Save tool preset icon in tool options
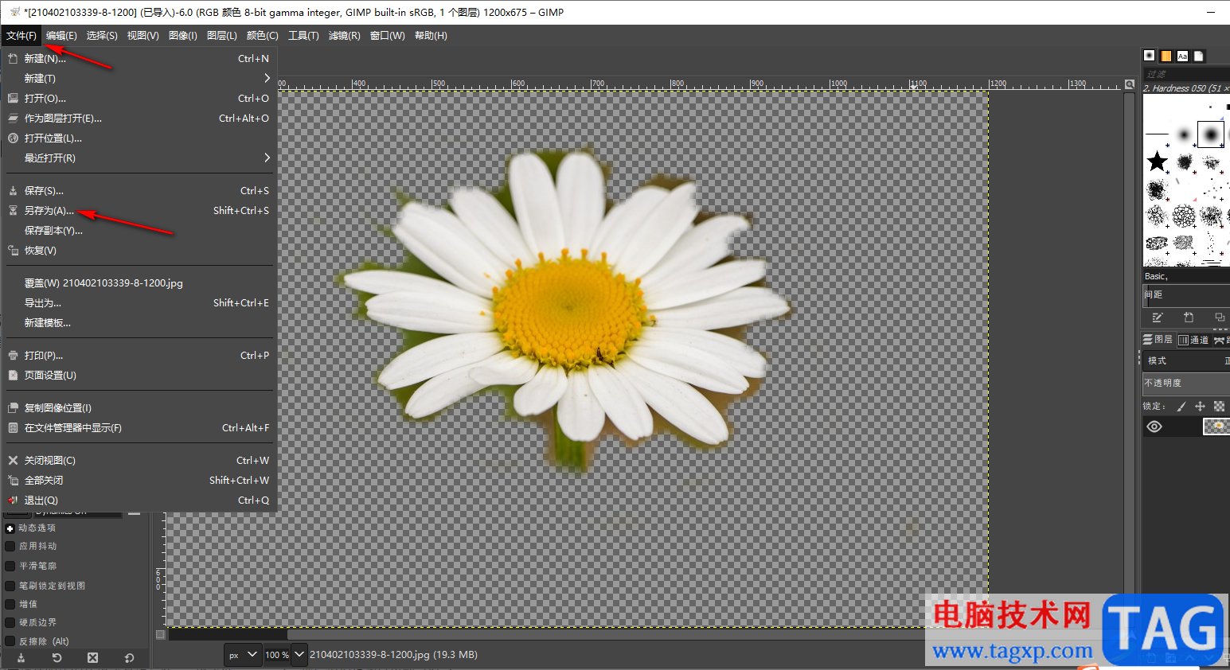This screenshot has height=670, width=1230. [21, 658]
